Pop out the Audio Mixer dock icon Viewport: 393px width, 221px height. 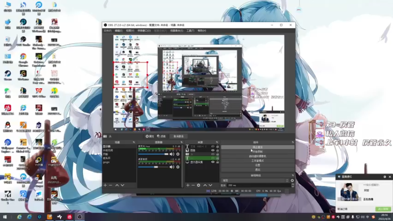[x=181, y=142]
